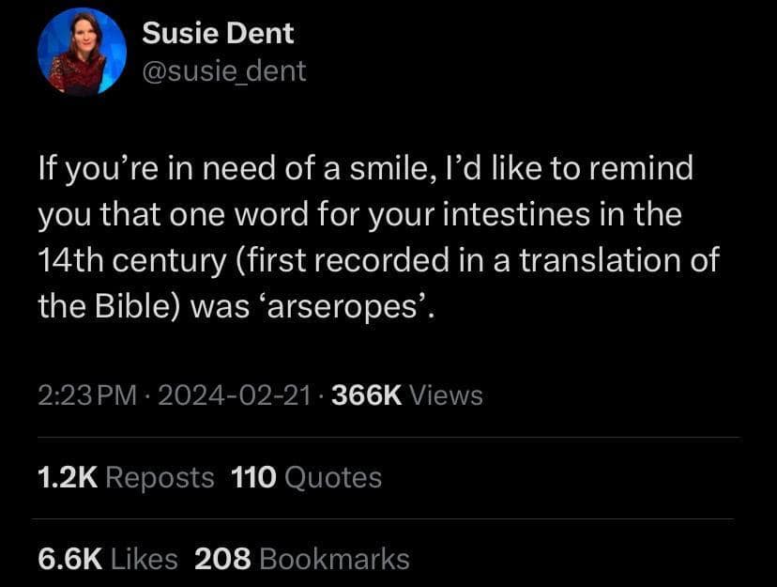Click the phrase '14th century'
Screen dimensions: 777x587
pyautogui.click(x=133, y=260)
